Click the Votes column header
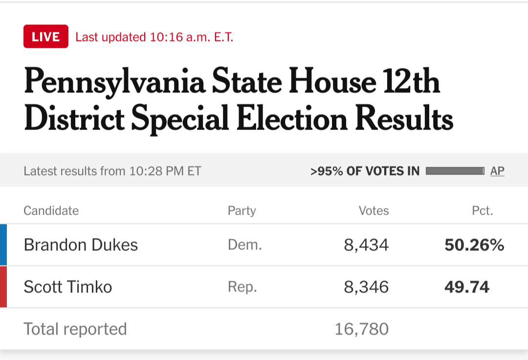Screen dimensions: 528x360 (374, 210)
